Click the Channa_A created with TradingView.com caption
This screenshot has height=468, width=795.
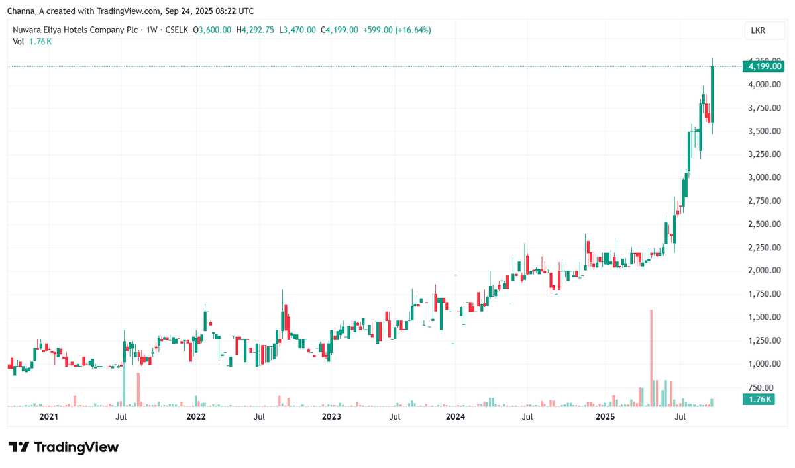coord(131,11)
